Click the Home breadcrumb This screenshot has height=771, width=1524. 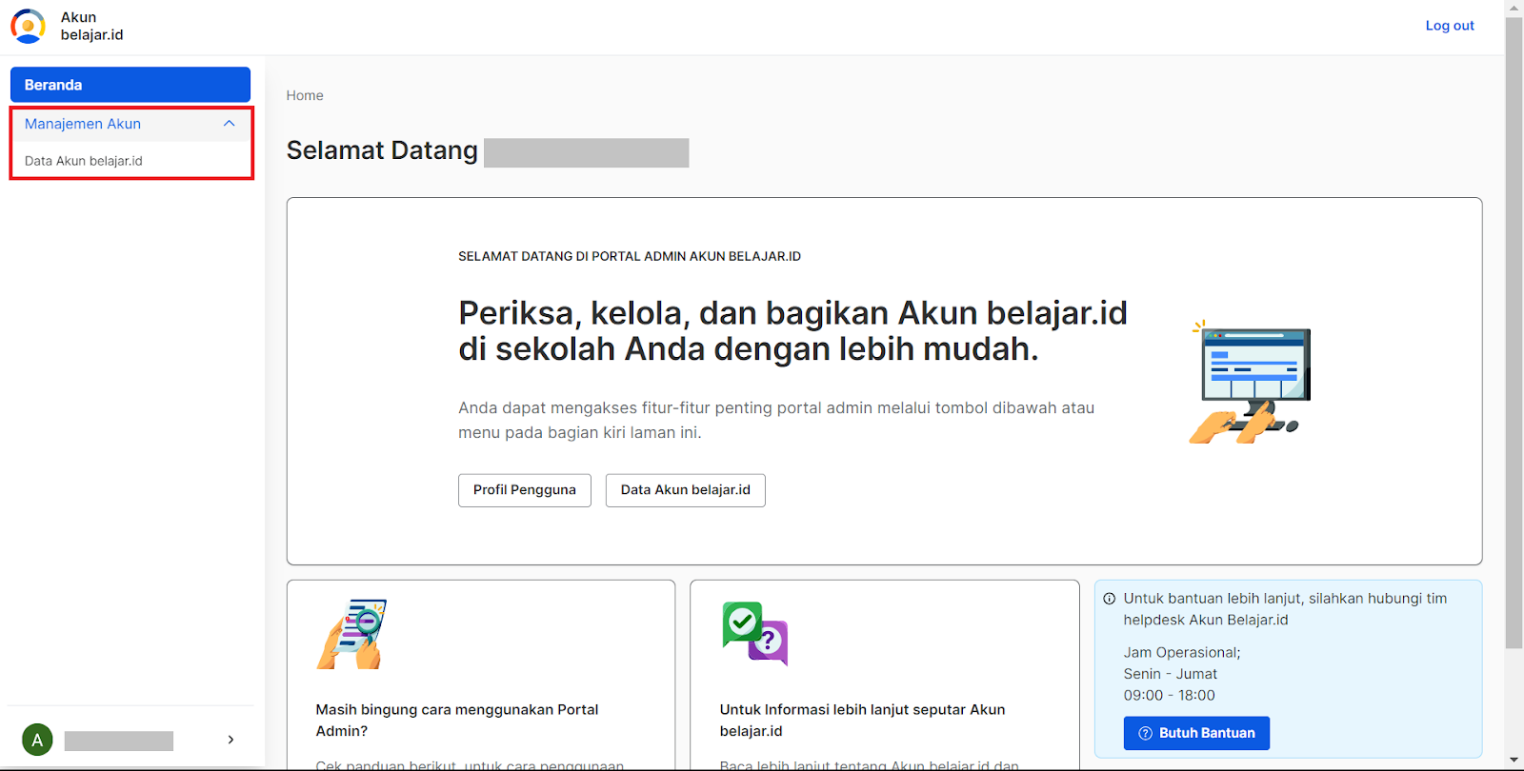(305, 95)
